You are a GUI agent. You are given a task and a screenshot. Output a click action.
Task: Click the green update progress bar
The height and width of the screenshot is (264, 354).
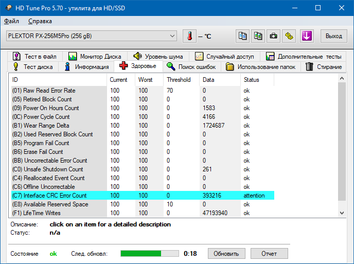point(149,254)
